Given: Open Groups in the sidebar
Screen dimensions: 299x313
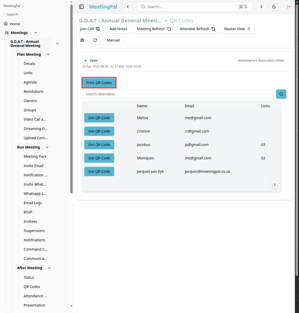Looking at the screenshot, I should [30, 110].
